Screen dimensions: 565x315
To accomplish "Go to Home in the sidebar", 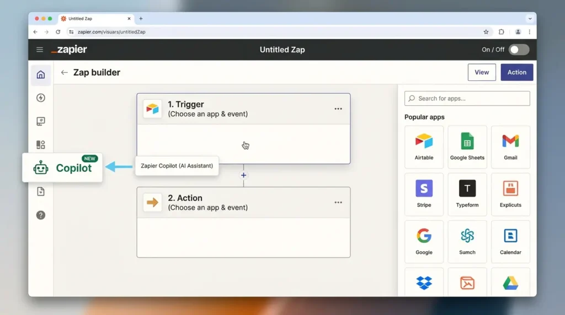I will (41, 75).
